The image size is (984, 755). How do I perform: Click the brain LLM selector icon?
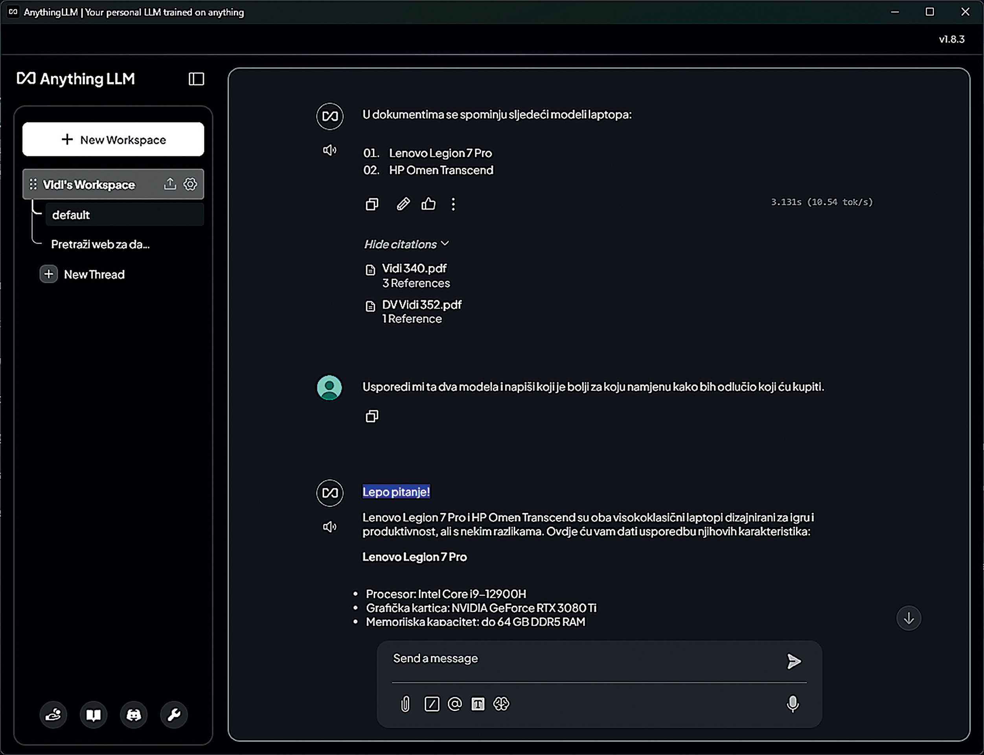click(x=501, y=704)
